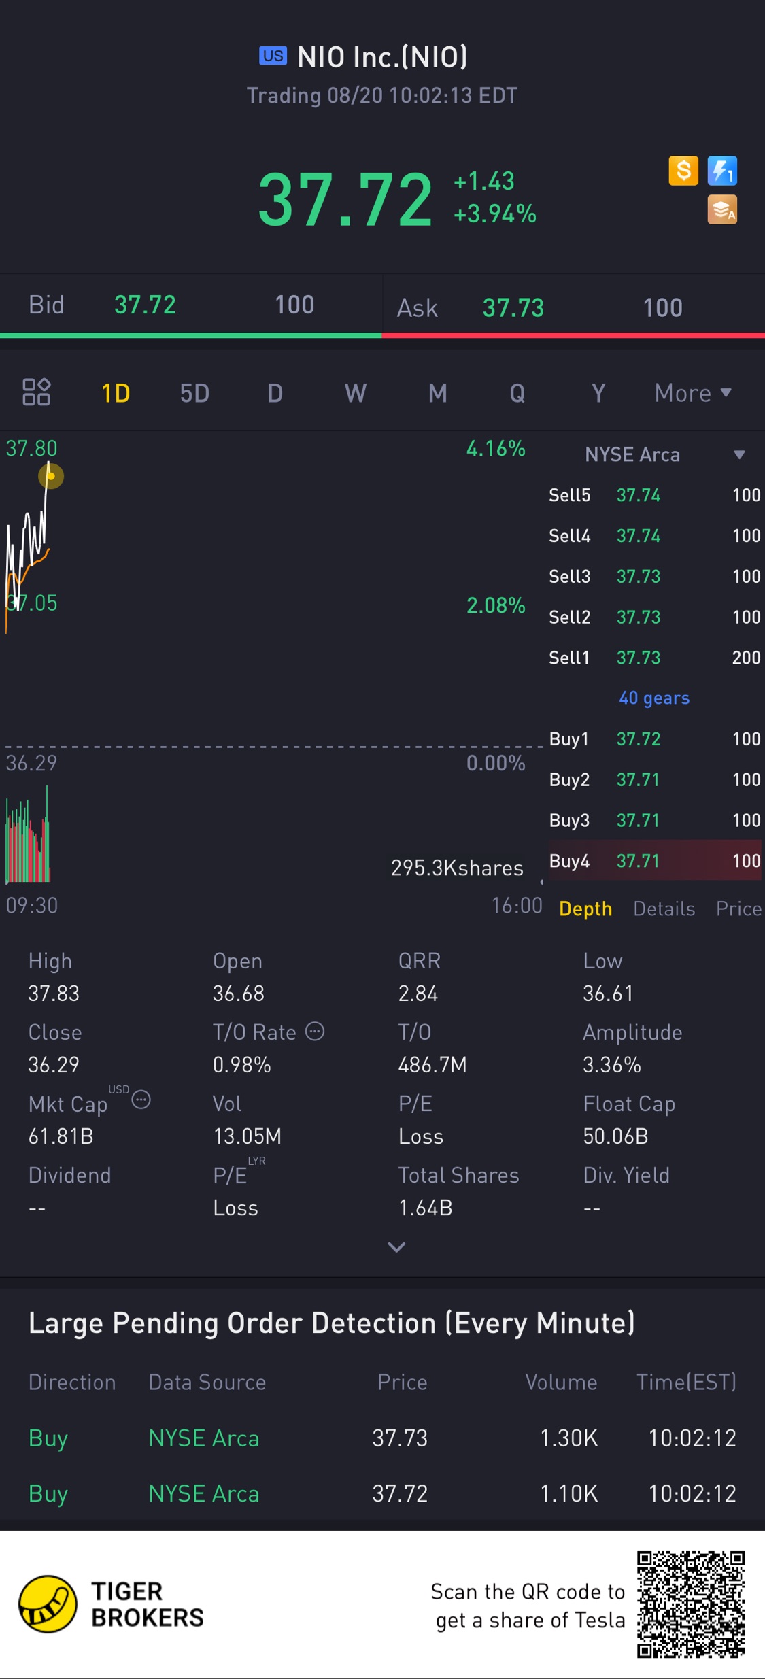Tap the Large Pending Order Detection heading
Viewport: 765px width, 1679px height.
(x=332, y=1323)
